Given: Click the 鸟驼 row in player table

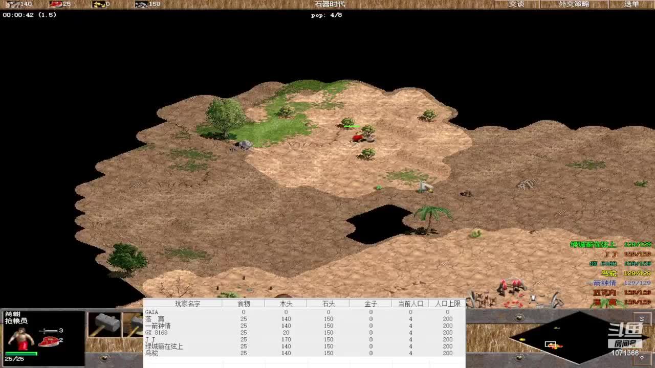Looking at the screenshot, I should (304, 353).
